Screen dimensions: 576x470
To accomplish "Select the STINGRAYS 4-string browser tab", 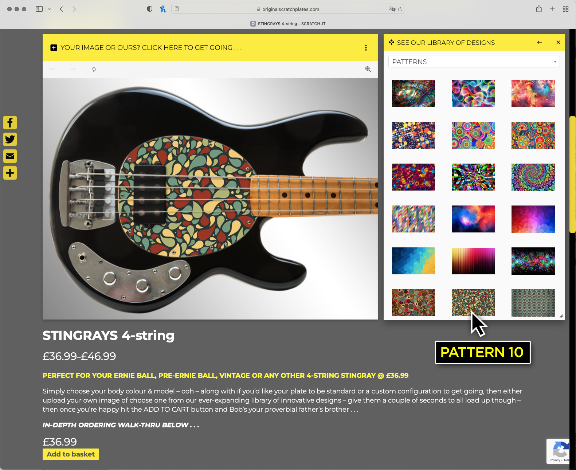I will [x=288, y=24].
